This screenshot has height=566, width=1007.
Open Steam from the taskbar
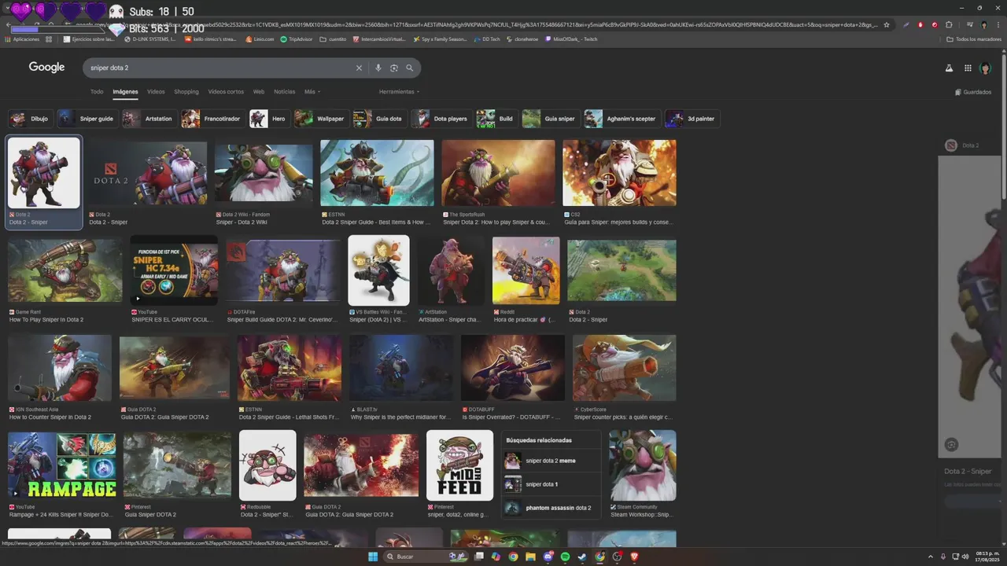[582, 557]
